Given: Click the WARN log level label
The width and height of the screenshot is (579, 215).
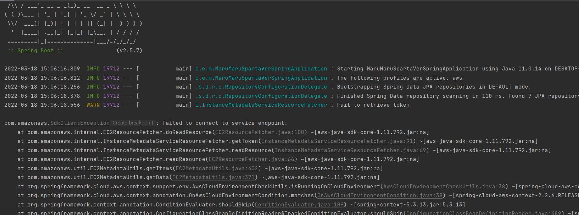Looking at the screenshot, I should click(93, 105).
